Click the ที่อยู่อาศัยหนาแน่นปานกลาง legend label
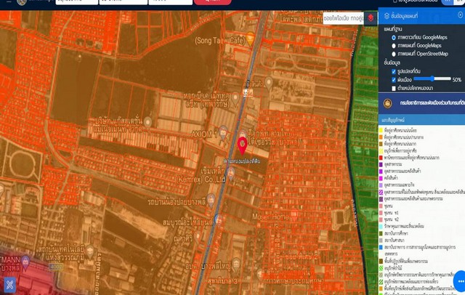 pos(404,137)
